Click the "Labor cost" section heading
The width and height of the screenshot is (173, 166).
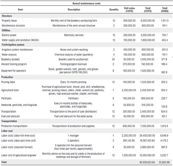click(7, 131)
